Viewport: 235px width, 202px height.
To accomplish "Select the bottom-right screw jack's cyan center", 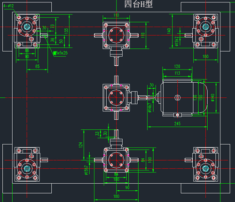I will pyautogui.click(x=205, y=168).
